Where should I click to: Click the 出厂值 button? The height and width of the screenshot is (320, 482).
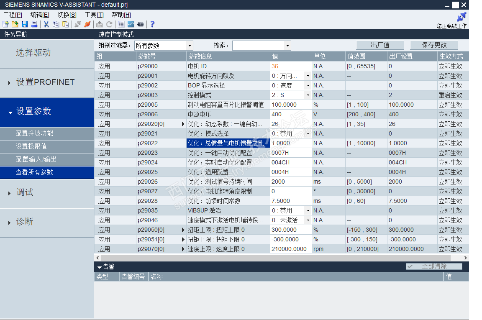click(x=380, y=45)
